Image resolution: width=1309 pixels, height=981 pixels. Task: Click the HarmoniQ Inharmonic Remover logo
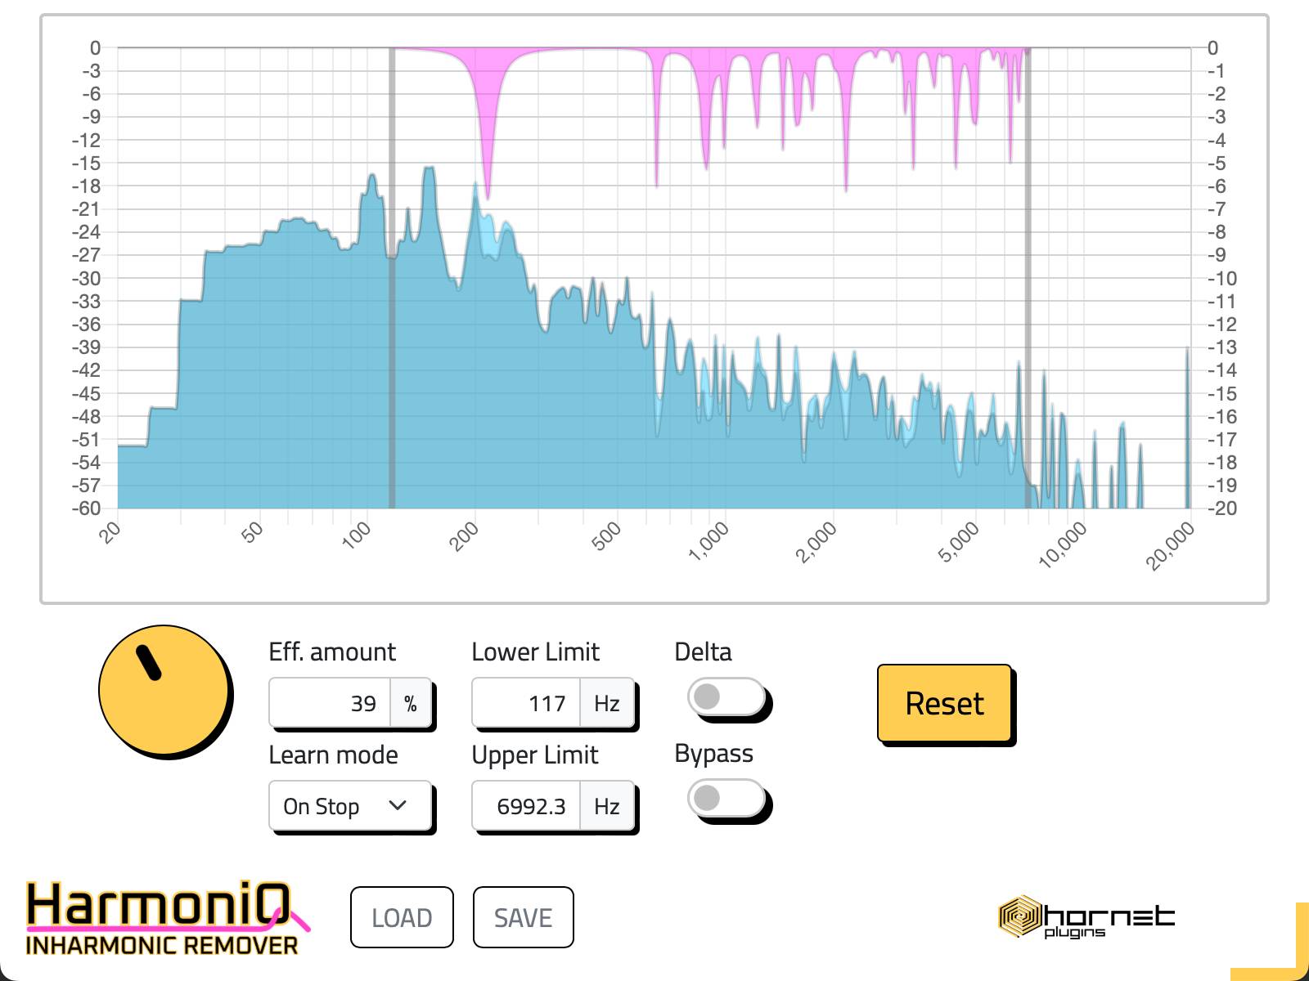[164, 919]
